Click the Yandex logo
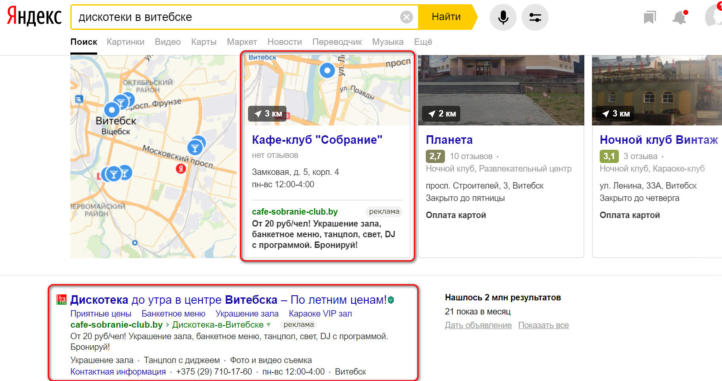 tap(35, 17)
